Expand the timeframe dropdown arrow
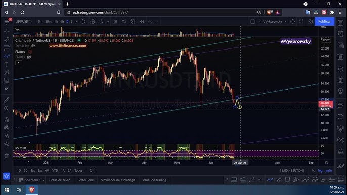 [x=77, y=21]
